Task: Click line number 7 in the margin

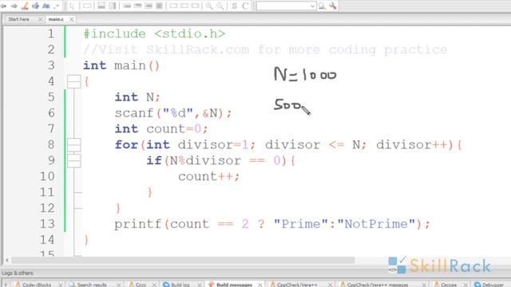Action: (x=51, y=129)
